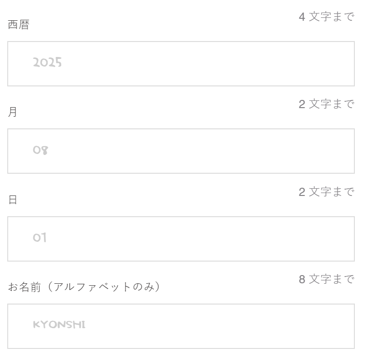The image size is (365, 361).
Task: Click the 西暦 field label
Action: point(19,25)
